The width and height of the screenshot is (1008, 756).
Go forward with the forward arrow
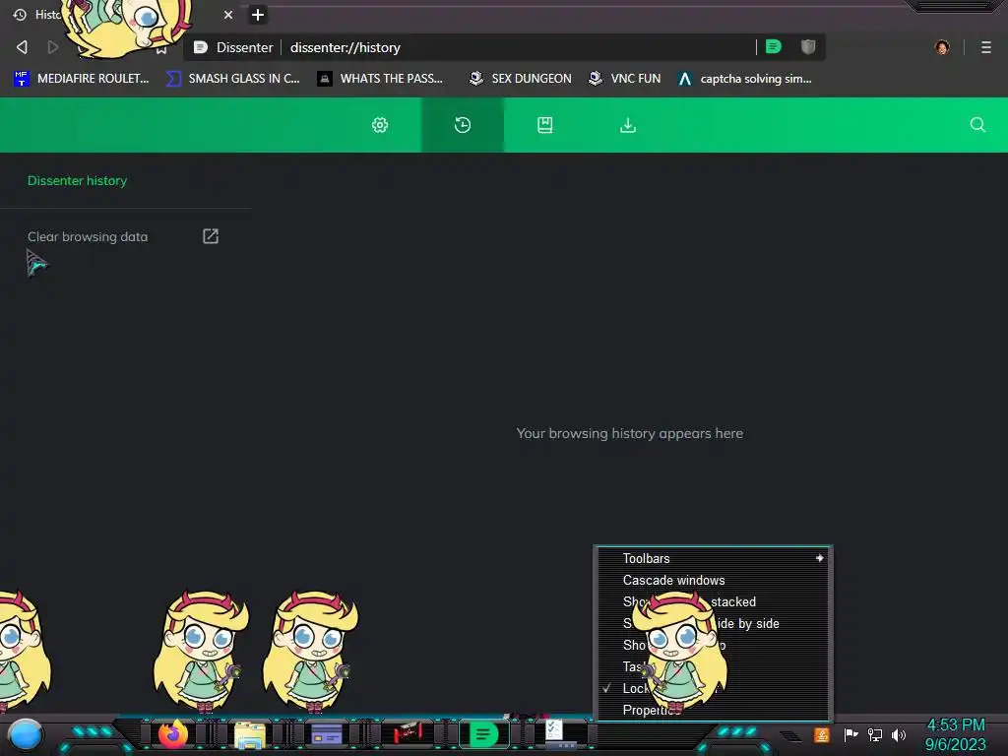coord(53,47)
